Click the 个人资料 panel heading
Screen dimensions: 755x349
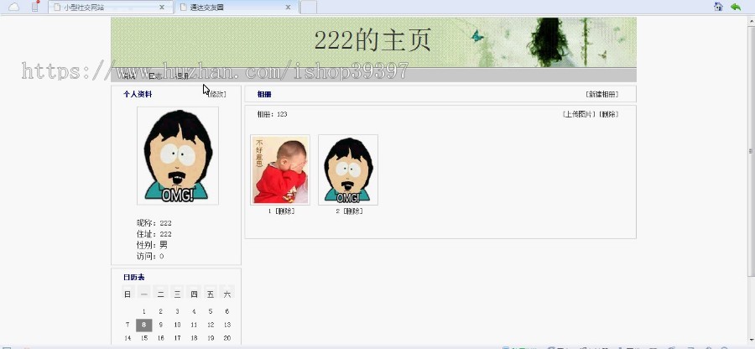tap(138, 94)
